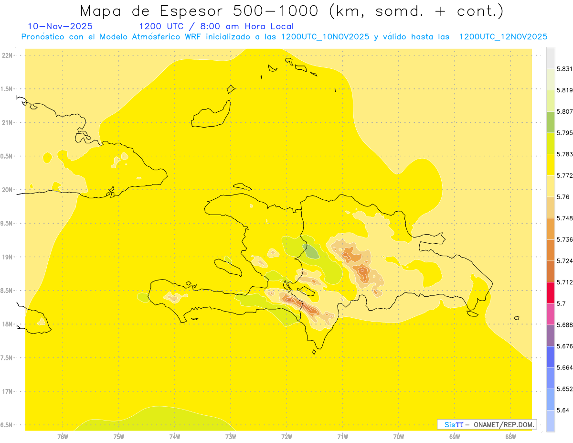
Task: Pick the dark green swatch between 5.807 and 5.795
Action: click(x=551, y=122)
